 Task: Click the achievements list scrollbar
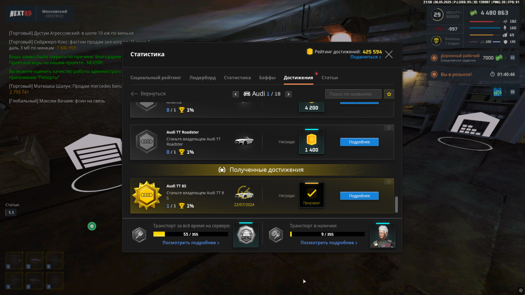[x=397, y=204]
